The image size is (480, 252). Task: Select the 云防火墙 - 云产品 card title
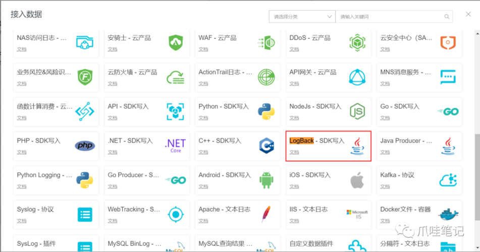[x=132, y=72]
